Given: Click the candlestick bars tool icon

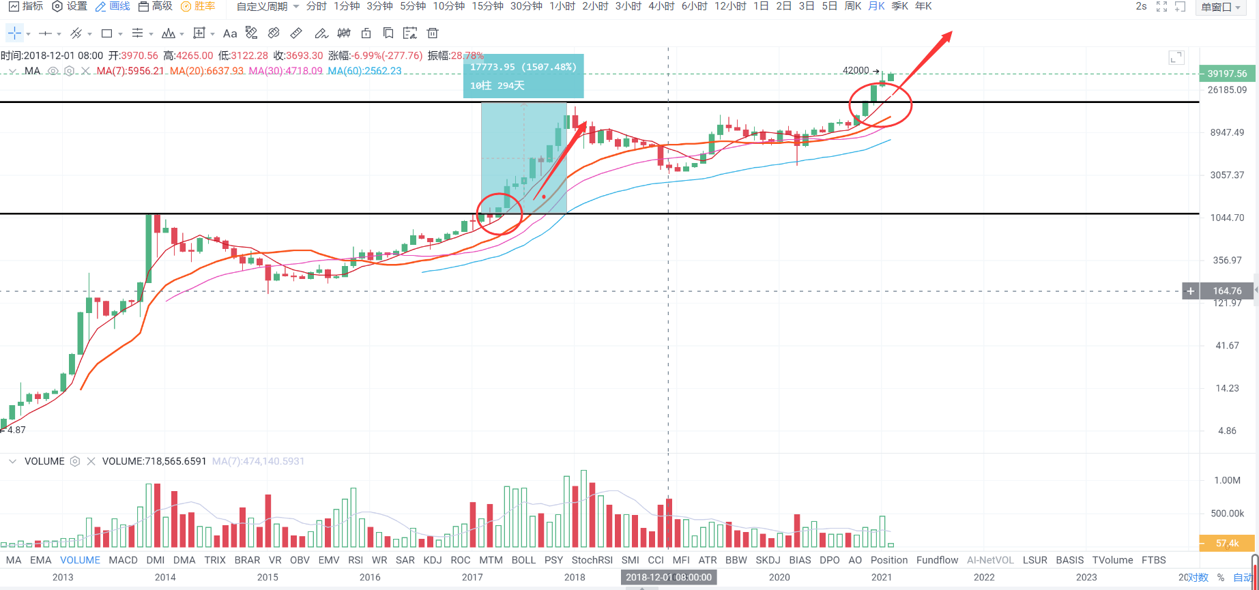Looking at the screenshot, I should coord(344,33).
